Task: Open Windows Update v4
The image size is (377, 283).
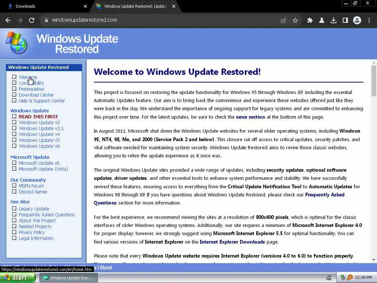Action: [x=39, y=134]
